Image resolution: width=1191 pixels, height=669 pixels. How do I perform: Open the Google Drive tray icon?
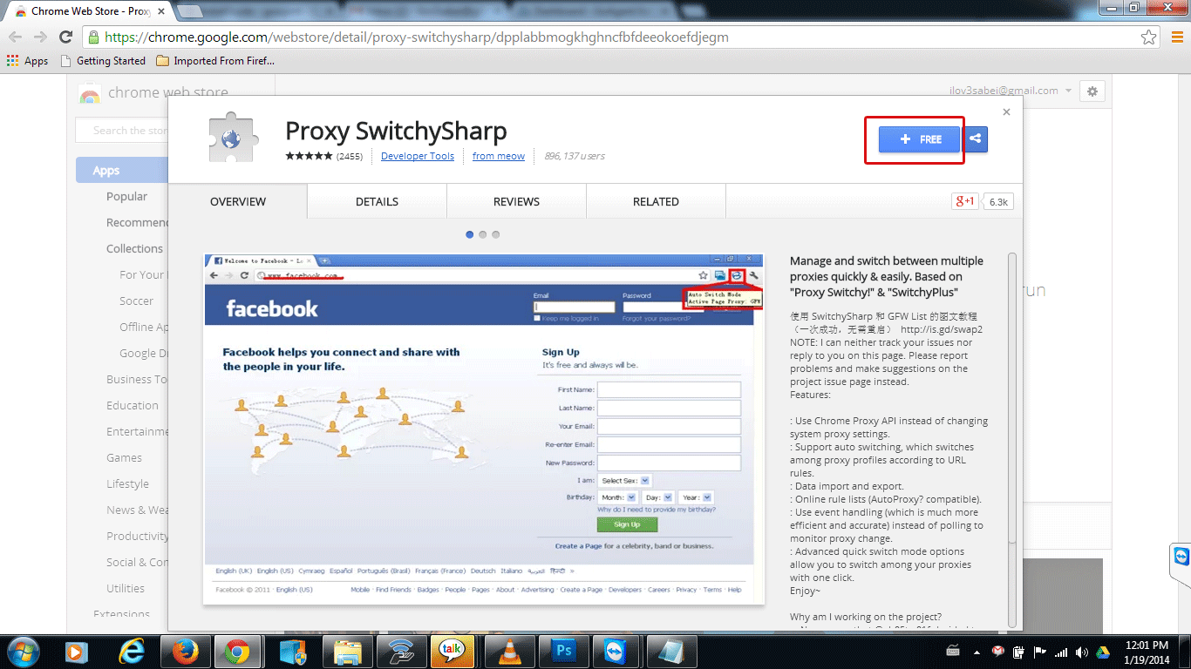[x=1102, y=652]
